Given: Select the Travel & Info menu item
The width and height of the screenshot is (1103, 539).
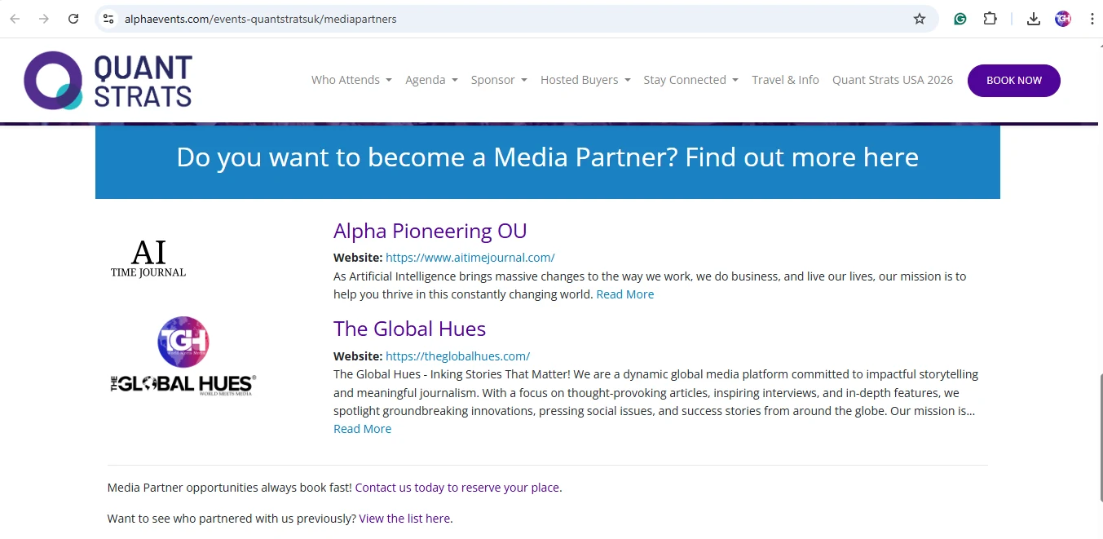Looking at the screenshot, I should tap(785, 80).
